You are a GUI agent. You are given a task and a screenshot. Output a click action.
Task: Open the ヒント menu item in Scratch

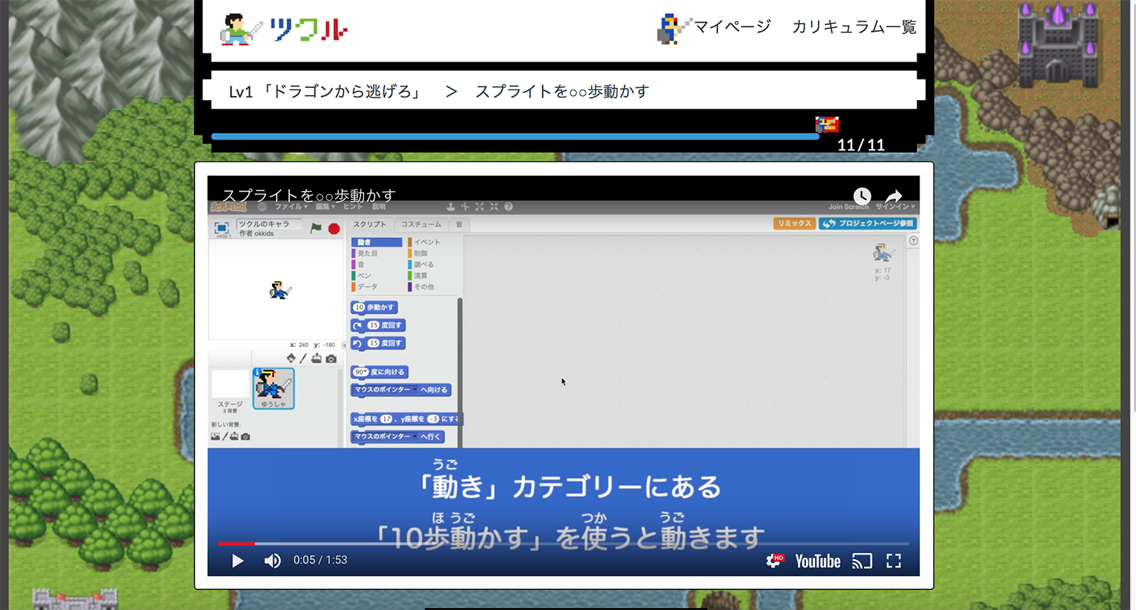pos(354,207)
